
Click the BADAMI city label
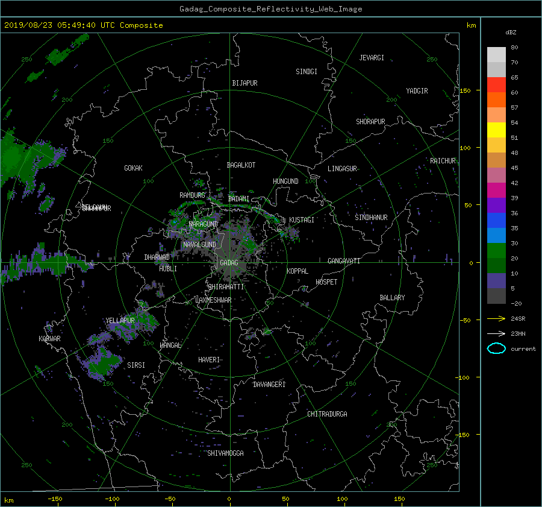click(238, 199)
